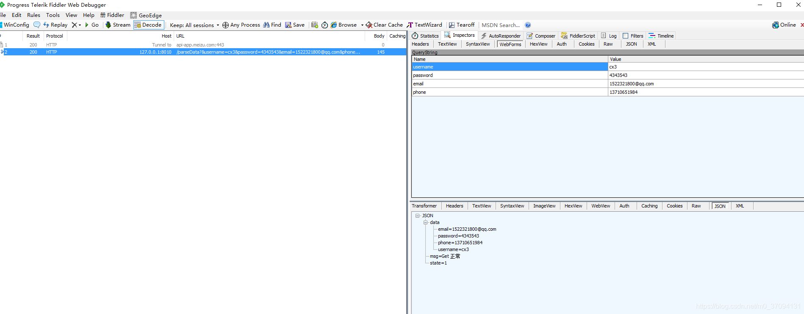Open the Log tab

click(x=609, y=36)
